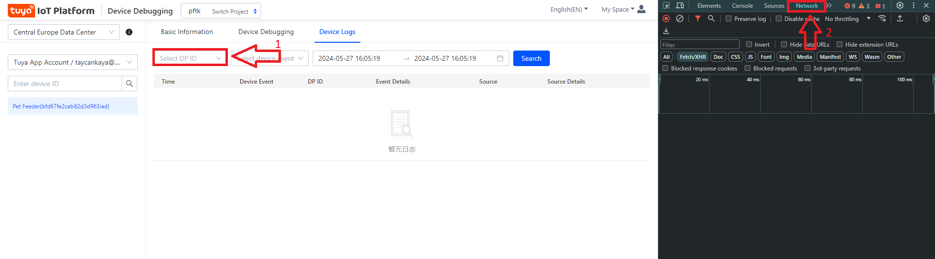Check the Invert filter checkbox
This screenshot has width=935, height=259.
pos(749,44)
